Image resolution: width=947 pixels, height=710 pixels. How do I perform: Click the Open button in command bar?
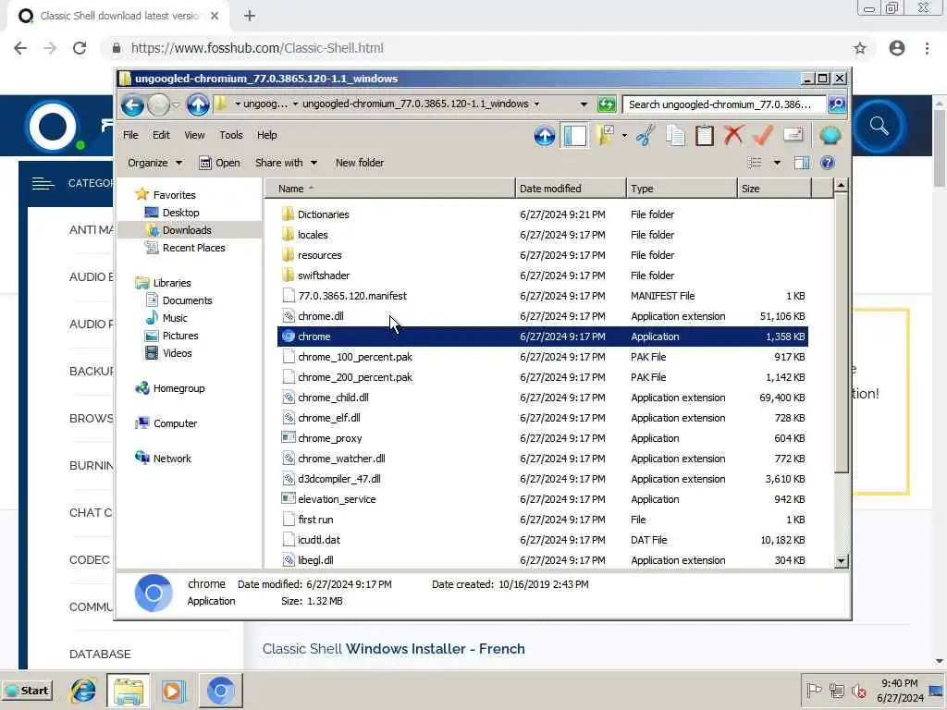[220, 163]
